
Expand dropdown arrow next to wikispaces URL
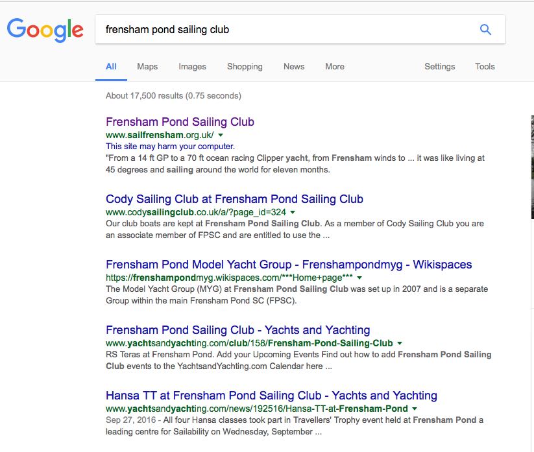359,278
